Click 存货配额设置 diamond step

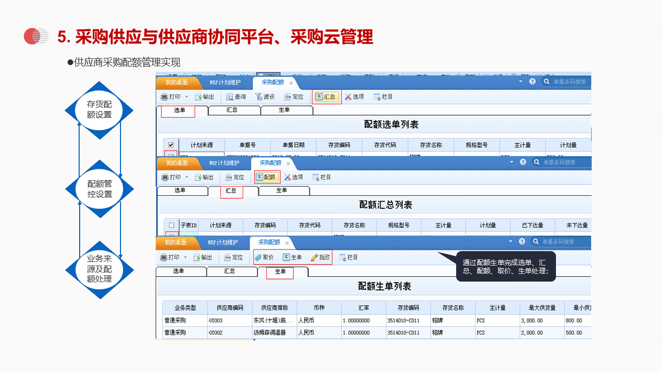pyautogui.click(x=99, y=110)
